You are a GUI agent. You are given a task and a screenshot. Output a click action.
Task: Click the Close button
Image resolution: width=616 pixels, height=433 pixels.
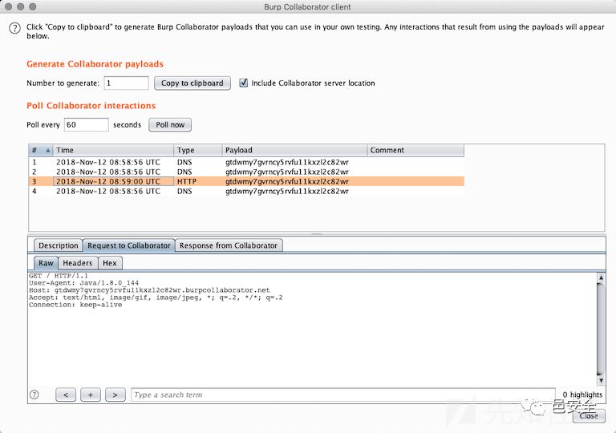[589, 415]
